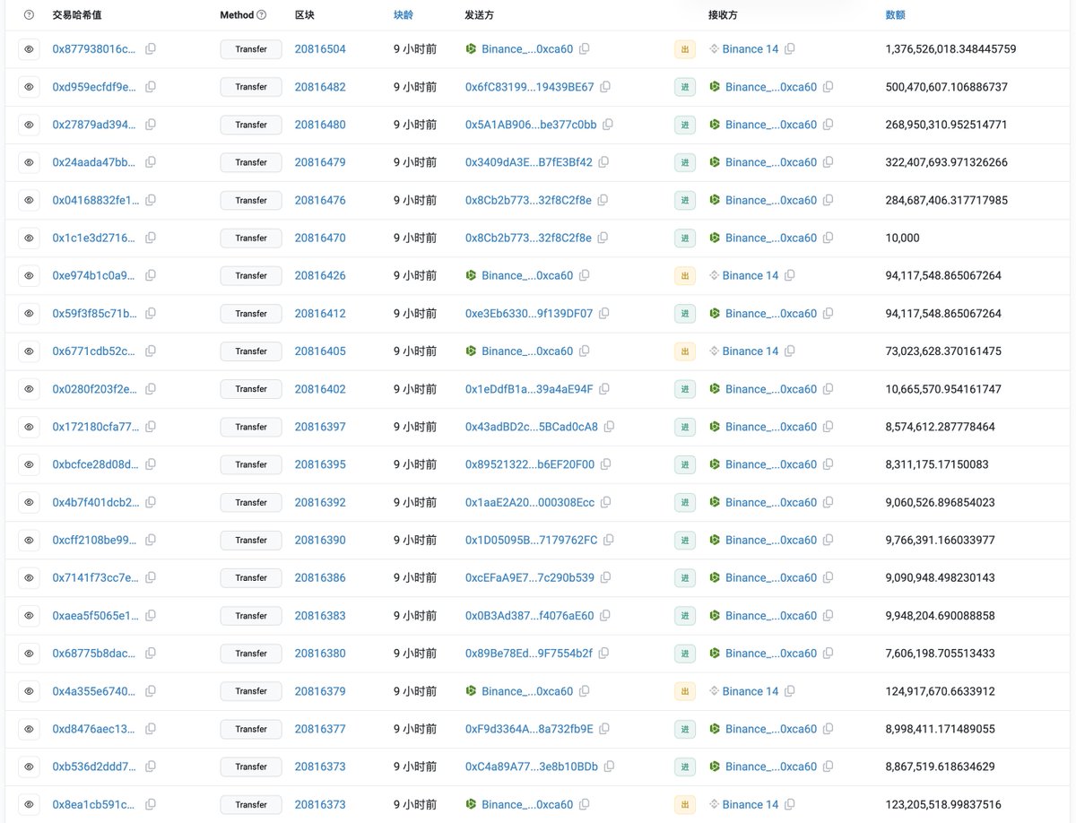Image resolution: width=1076 pixels, height=823 pixels.
Task: Open sender 0x89Be78Ed...9F7554b2f
Action: coord(529,654)
